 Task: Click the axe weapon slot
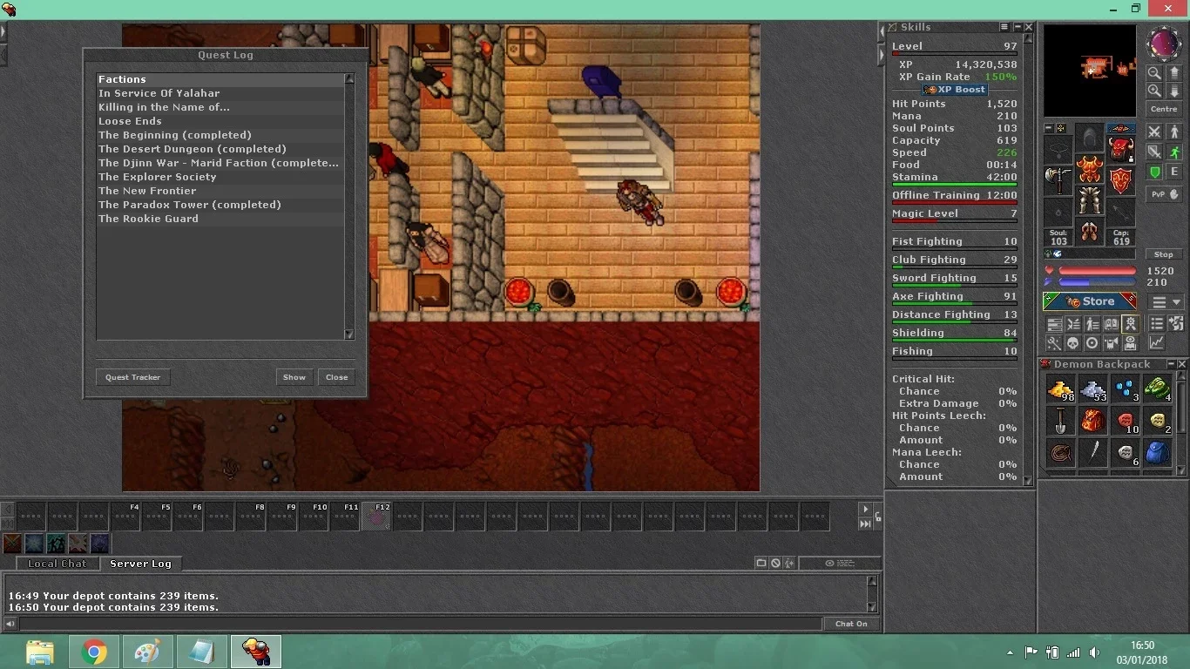click(1058, 181)
